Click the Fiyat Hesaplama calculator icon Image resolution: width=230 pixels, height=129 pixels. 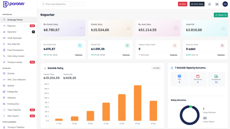coord(4,50)
